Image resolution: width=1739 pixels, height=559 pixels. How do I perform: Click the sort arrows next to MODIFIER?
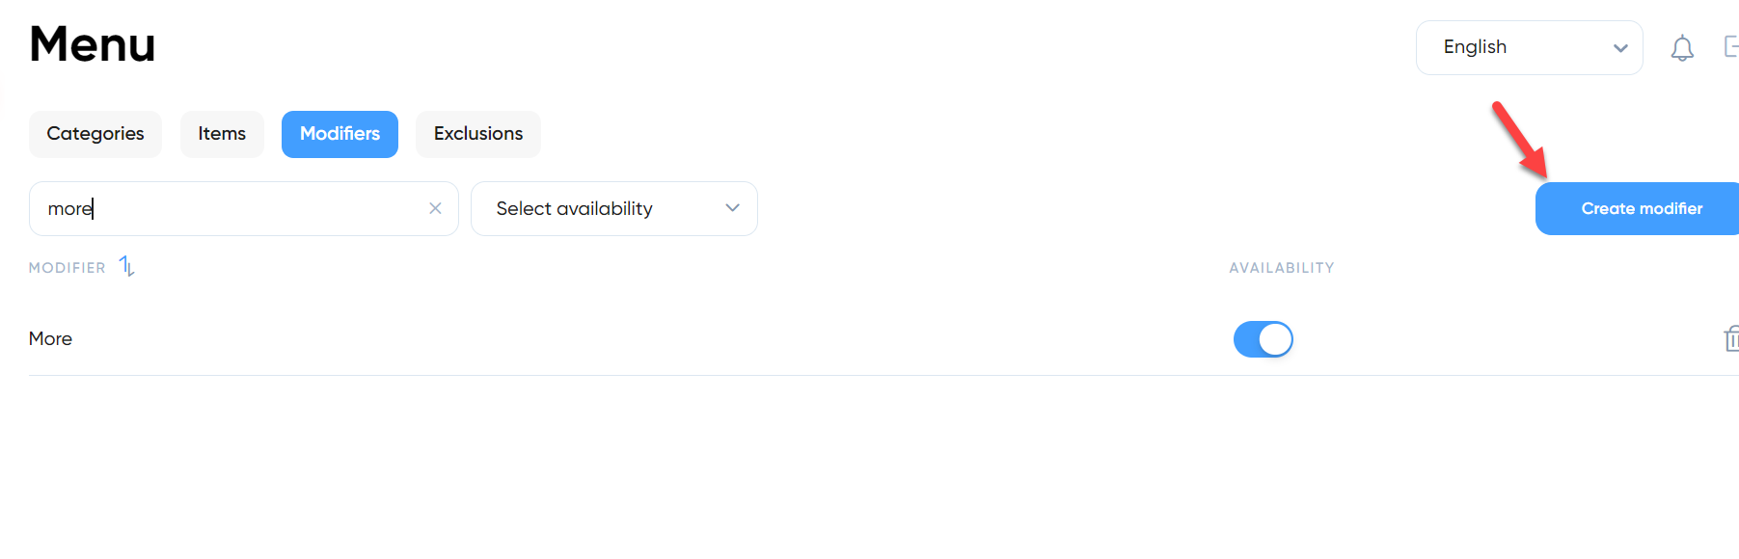[126, 266]
